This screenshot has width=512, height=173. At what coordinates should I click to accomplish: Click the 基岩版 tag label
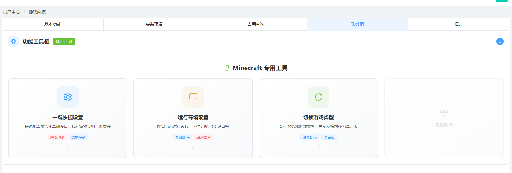[x=329, y=137]
